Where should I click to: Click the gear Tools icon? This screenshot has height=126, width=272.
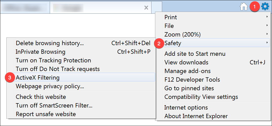tap(265, 6)
